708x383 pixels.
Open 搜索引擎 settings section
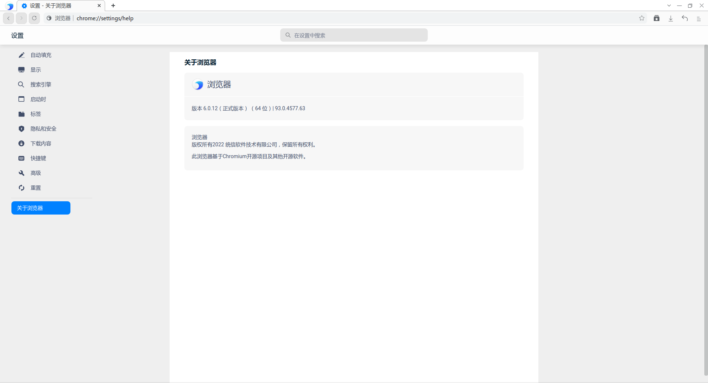coord(41,84)
